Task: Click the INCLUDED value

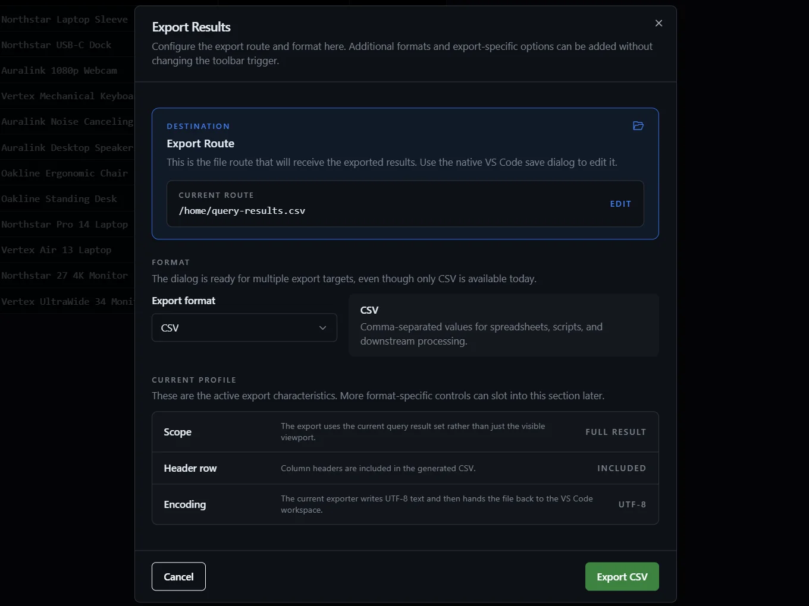Action: click(x=622, y=468)
